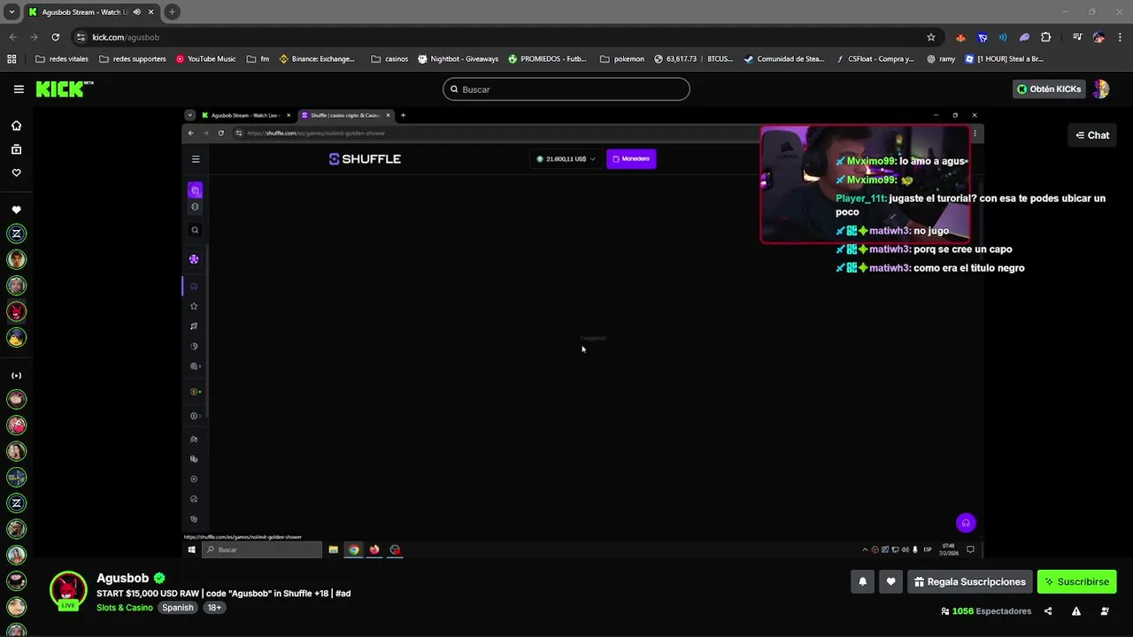Viewport: 1133px width, 637px height.
Task: Open the [1 HOUR] Steal a Br... bookmark
Action: point(1004,59)
